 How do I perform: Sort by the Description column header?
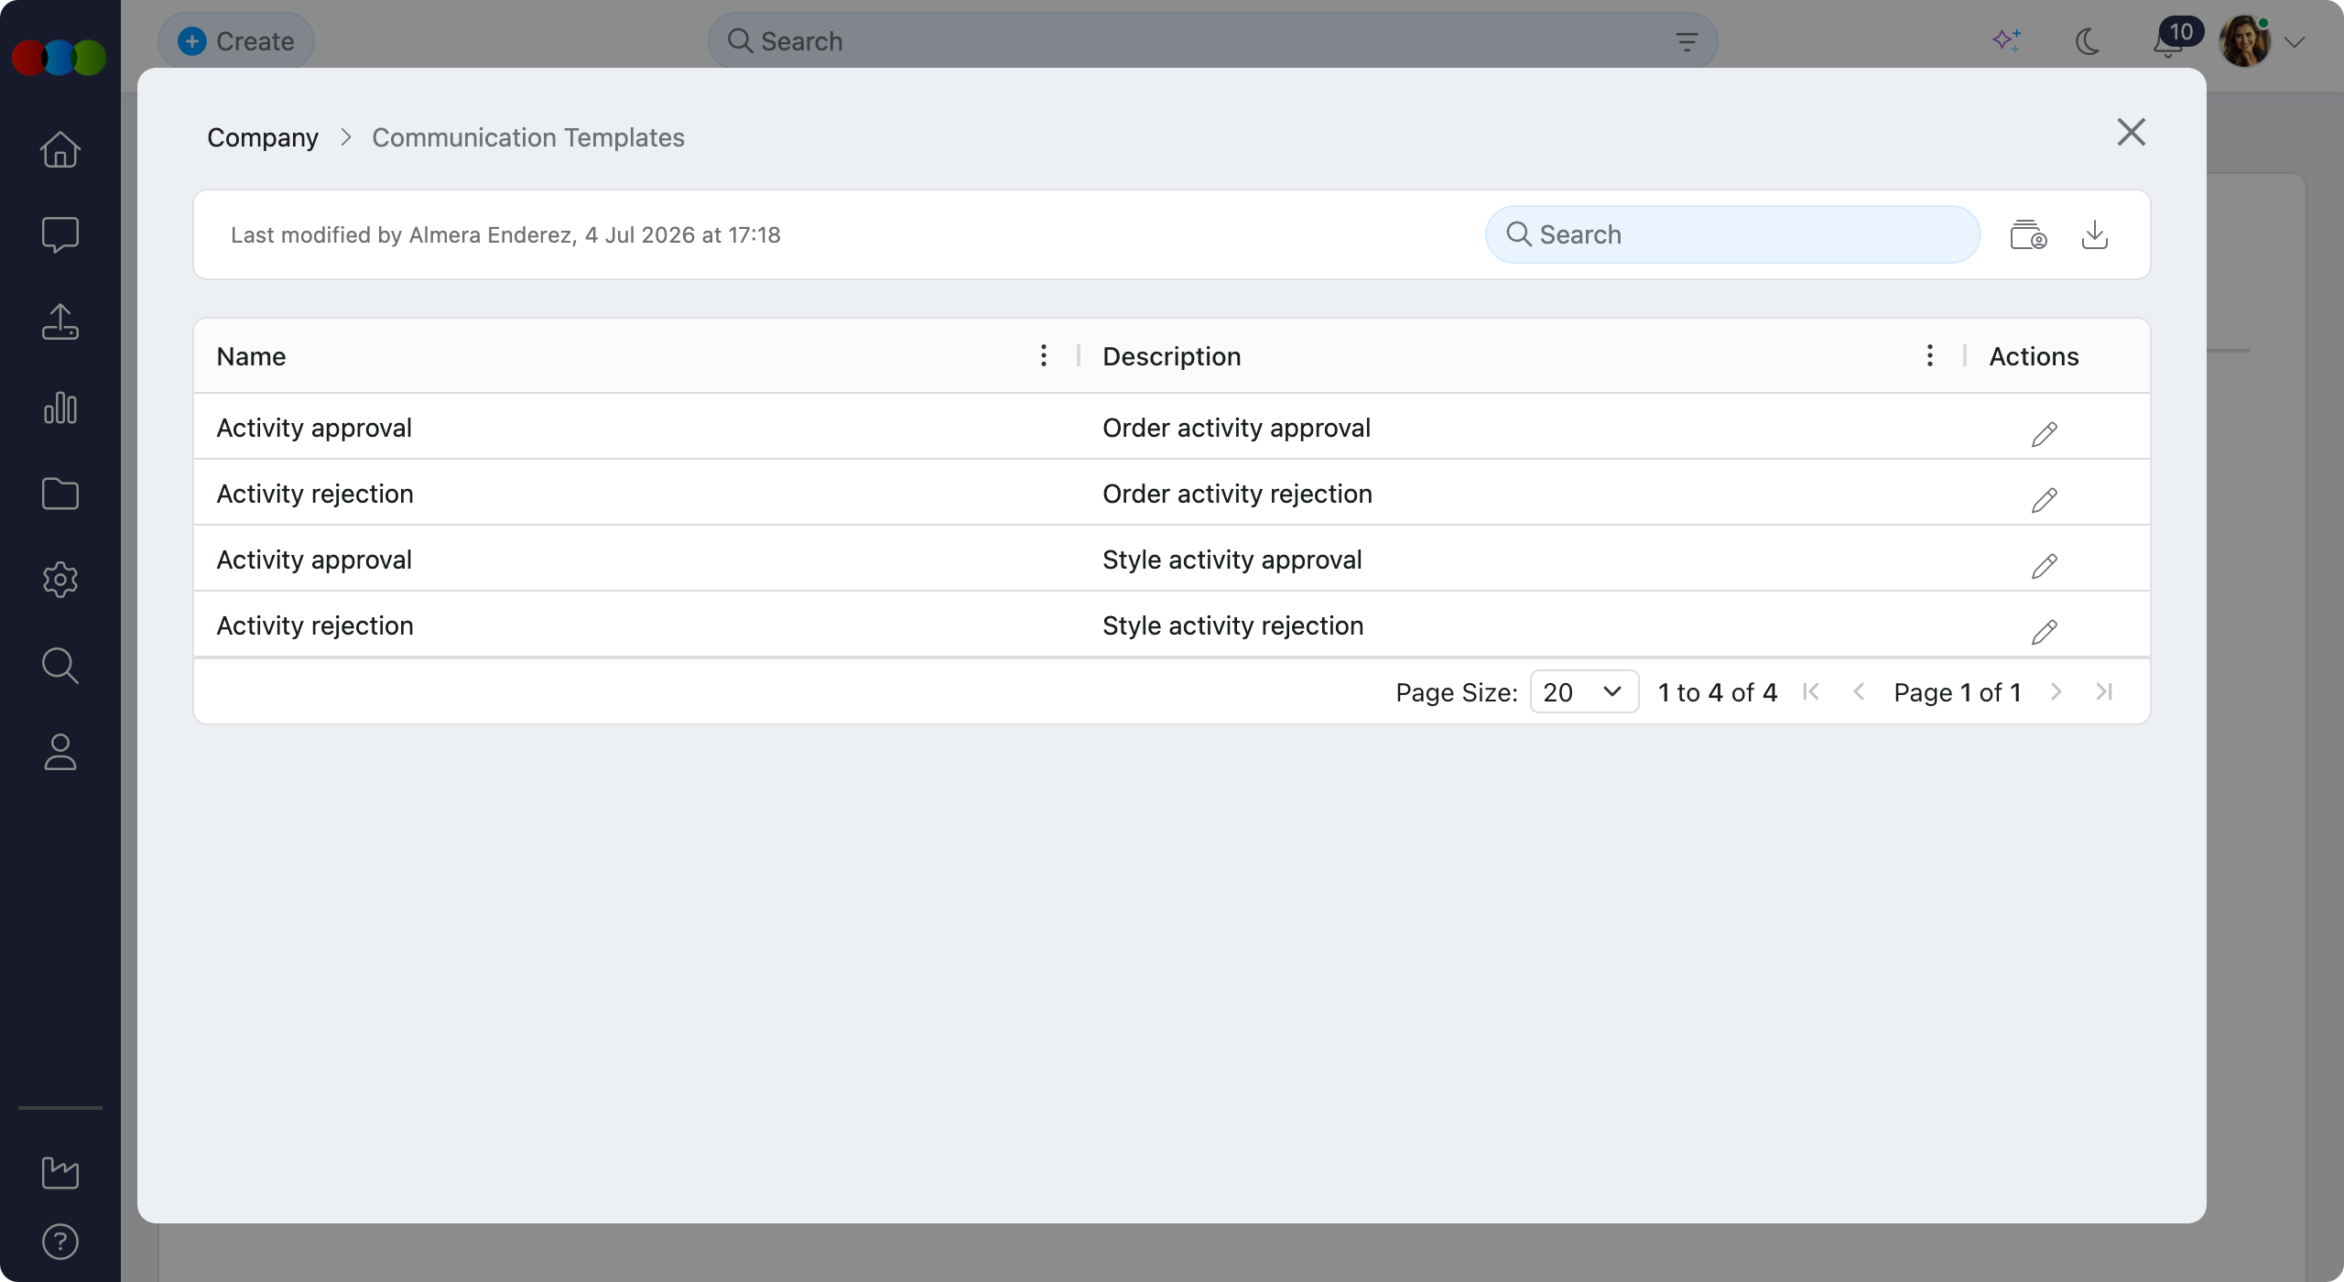click(x=1172, y=356)
